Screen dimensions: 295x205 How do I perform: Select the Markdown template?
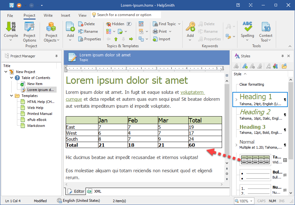[36, 126]
